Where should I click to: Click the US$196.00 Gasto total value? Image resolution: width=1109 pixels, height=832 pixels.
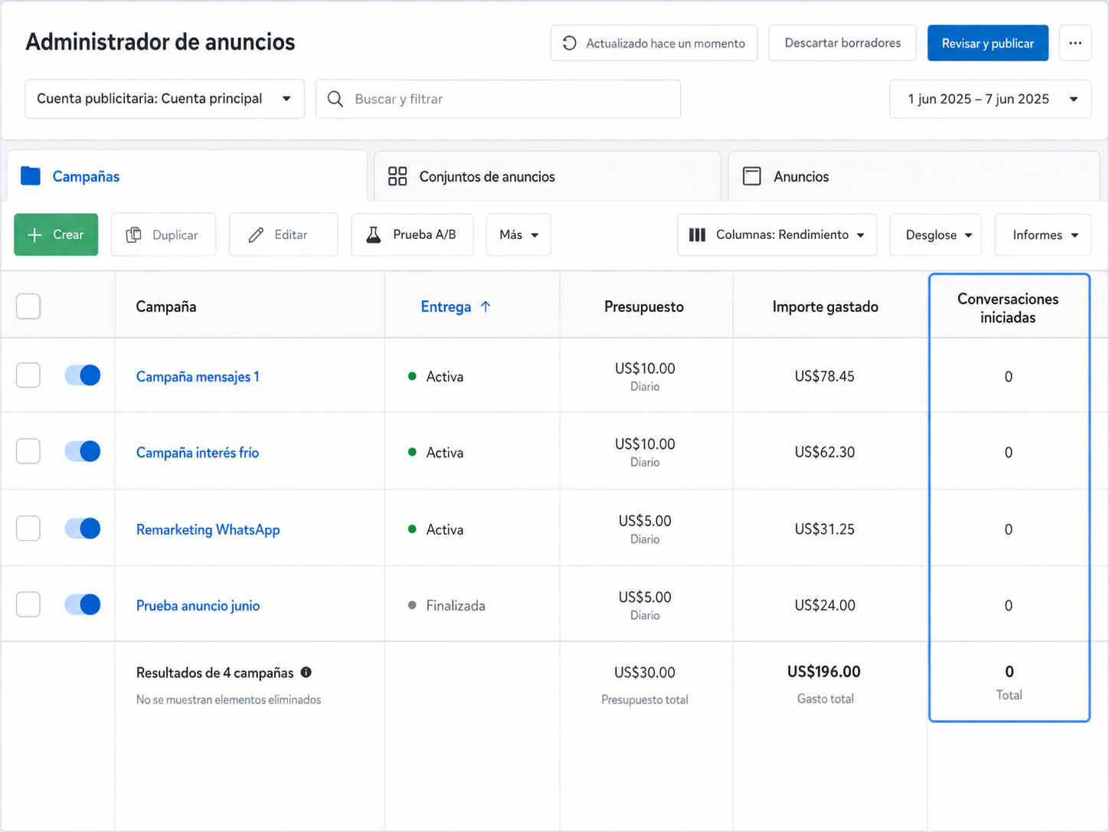[824, 672]
